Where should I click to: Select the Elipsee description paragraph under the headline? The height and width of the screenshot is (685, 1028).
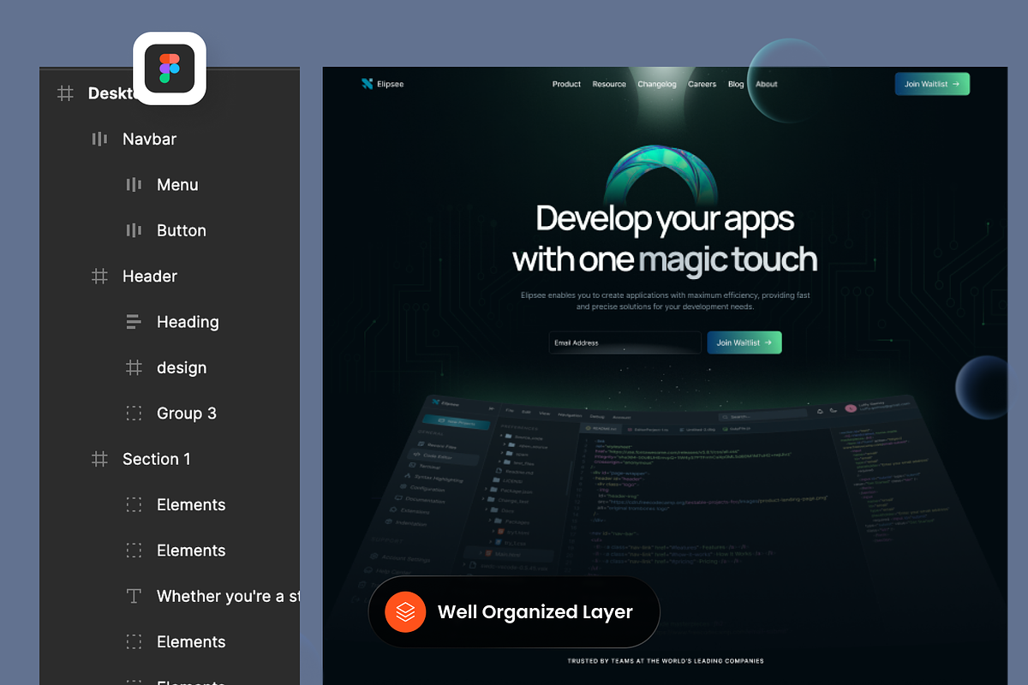[665, 301]
